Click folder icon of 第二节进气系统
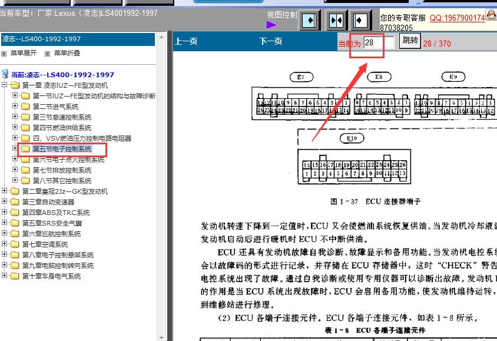Screen dimensions: 497x341 point(25,107)
